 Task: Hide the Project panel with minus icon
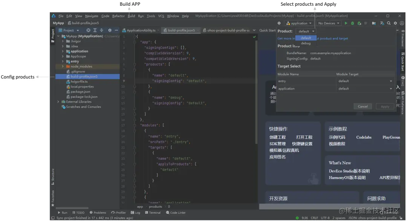(116, 30)
